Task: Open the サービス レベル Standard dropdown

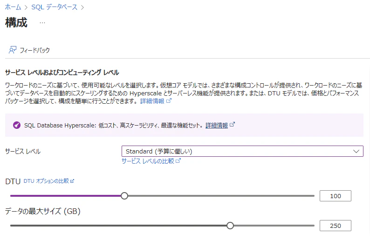Action: (x=242, y=151)
